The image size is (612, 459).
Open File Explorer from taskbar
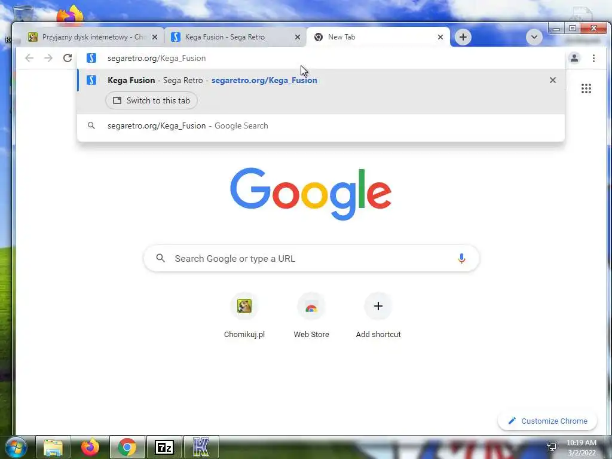click(53, 447)
